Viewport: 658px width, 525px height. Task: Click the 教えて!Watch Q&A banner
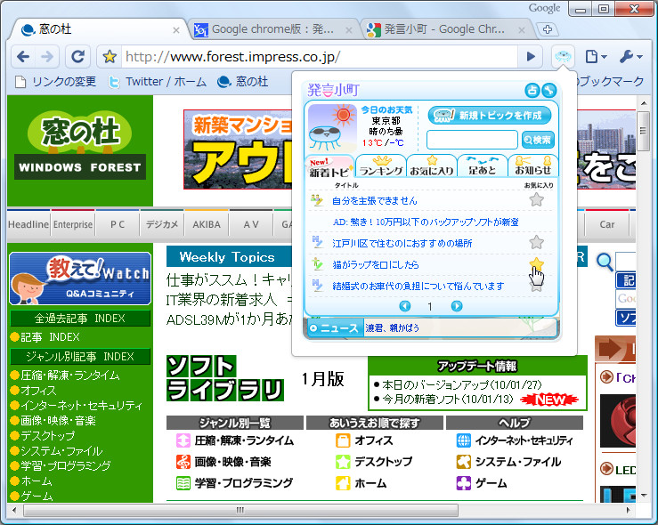pyautogui.click(x=80, y=279)
